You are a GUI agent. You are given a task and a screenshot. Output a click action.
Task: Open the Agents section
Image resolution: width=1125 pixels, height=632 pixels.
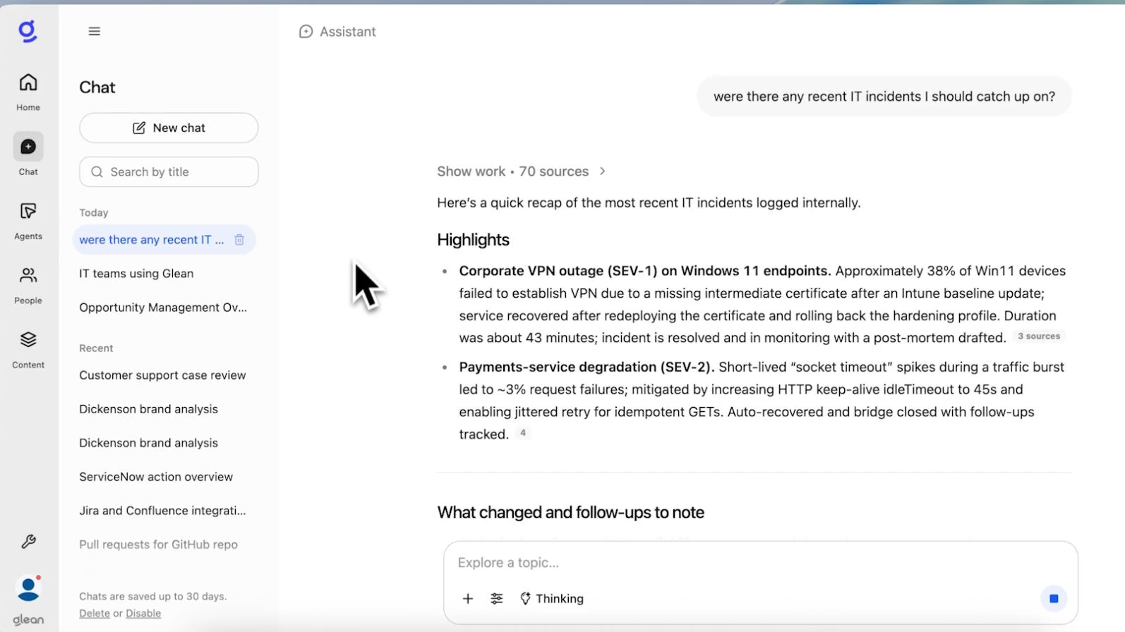point(28,221)
